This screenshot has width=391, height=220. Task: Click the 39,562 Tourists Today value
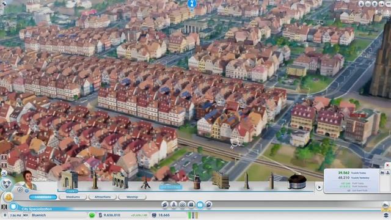[344, 172]
